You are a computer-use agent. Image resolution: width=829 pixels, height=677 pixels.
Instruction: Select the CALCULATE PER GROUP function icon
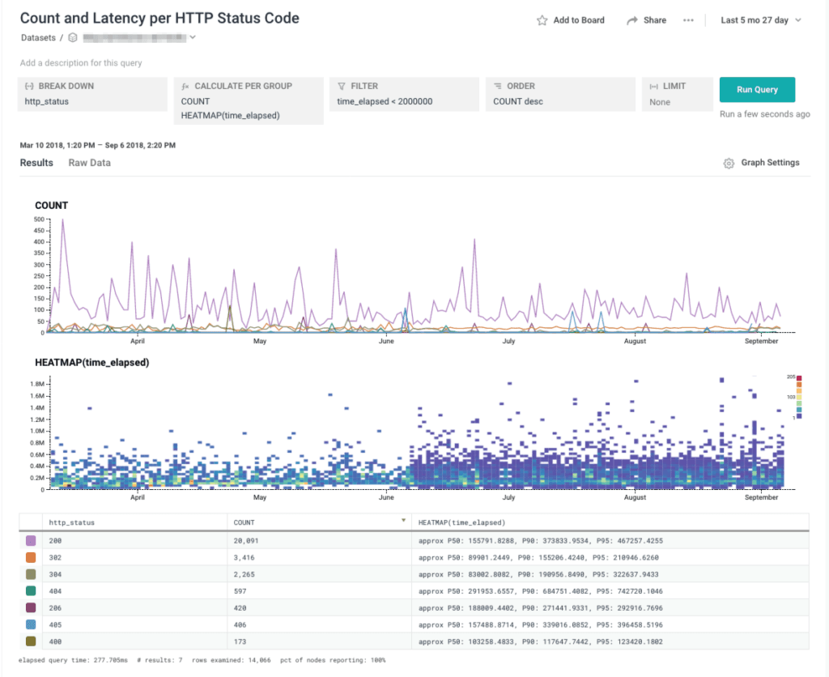pyautogui.click(x=186, y=85)
